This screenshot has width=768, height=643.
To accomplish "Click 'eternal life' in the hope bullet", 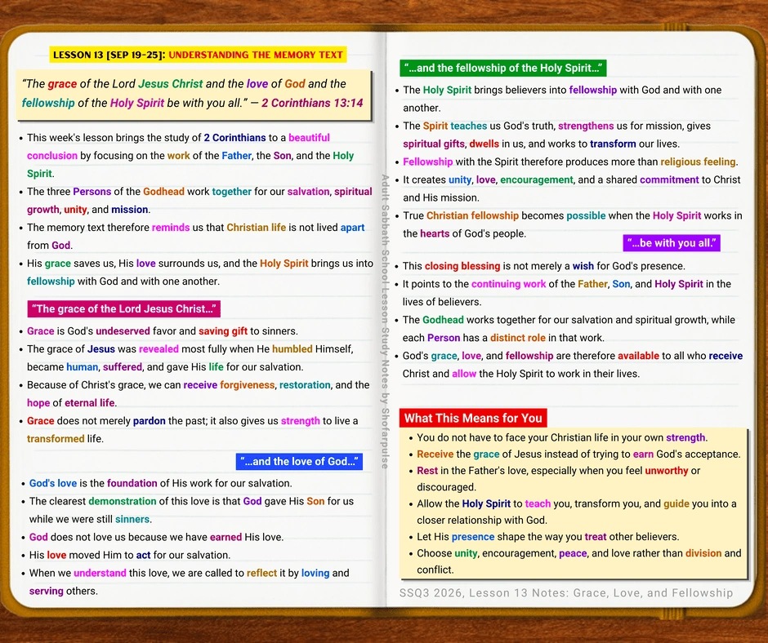I will pyautogui.click(x=90, y=403).
